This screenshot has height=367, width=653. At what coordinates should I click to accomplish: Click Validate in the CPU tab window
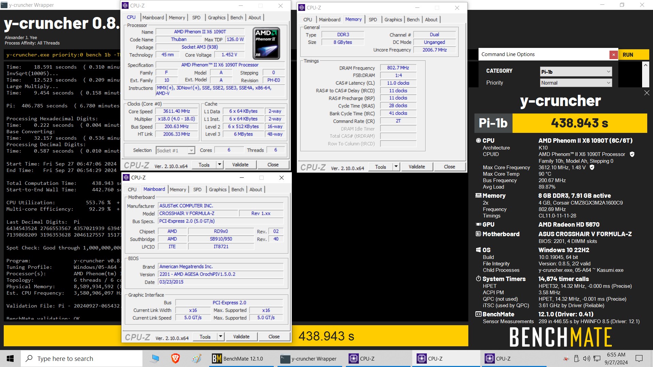point(240,165)
